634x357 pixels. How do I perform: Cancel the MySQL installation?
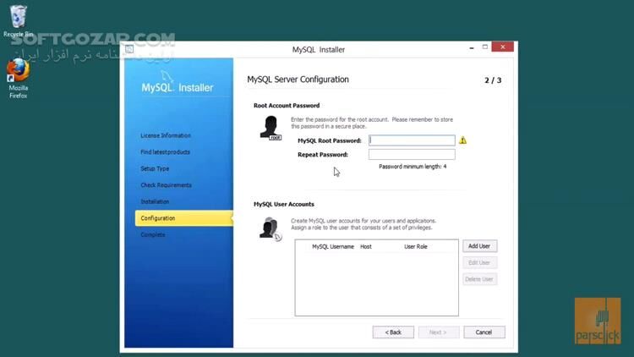[484, 332]
